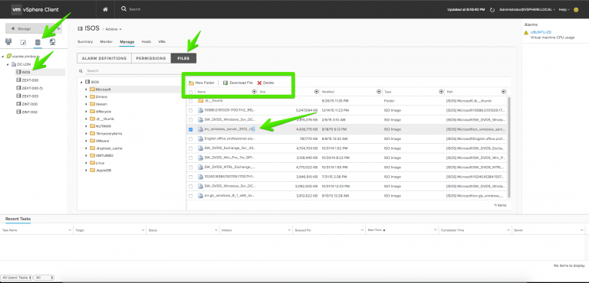Click the smiley feedback icon
The width and height of the screenshot is (589, 283).
click(x=576, y=10)
